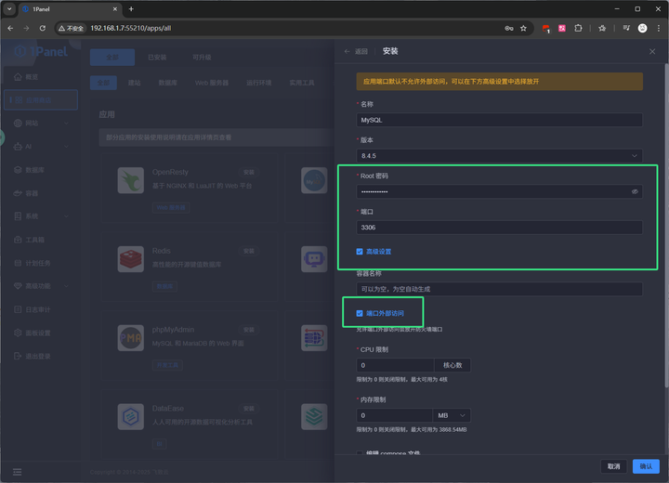Expand the 高级功能 sidebar chevron
Screen dimensions: 669x483
[66, 286]
